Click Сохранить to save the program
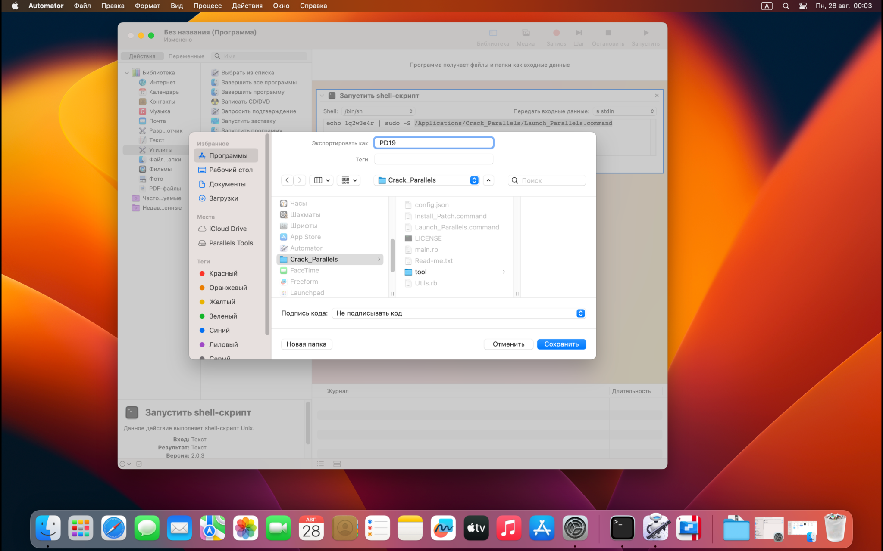The image size is (883, 551). [561, 344]
